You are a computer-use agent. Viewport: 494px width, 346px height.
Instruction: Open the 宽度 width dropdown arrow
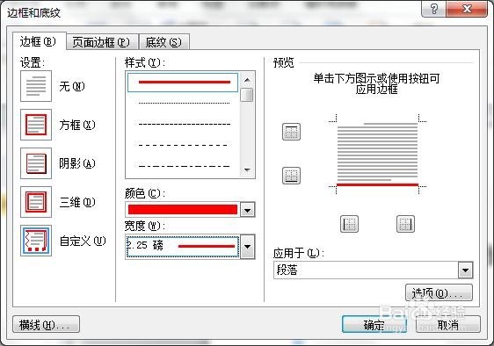pos(247,247)
